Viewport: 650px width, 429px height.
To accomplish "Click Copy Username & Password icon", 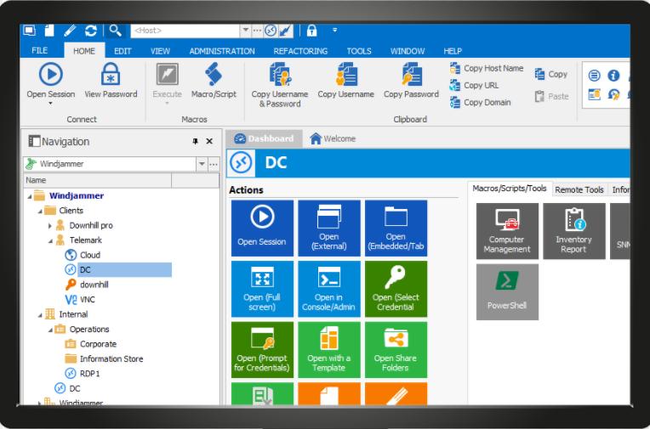I will [280, 76].
